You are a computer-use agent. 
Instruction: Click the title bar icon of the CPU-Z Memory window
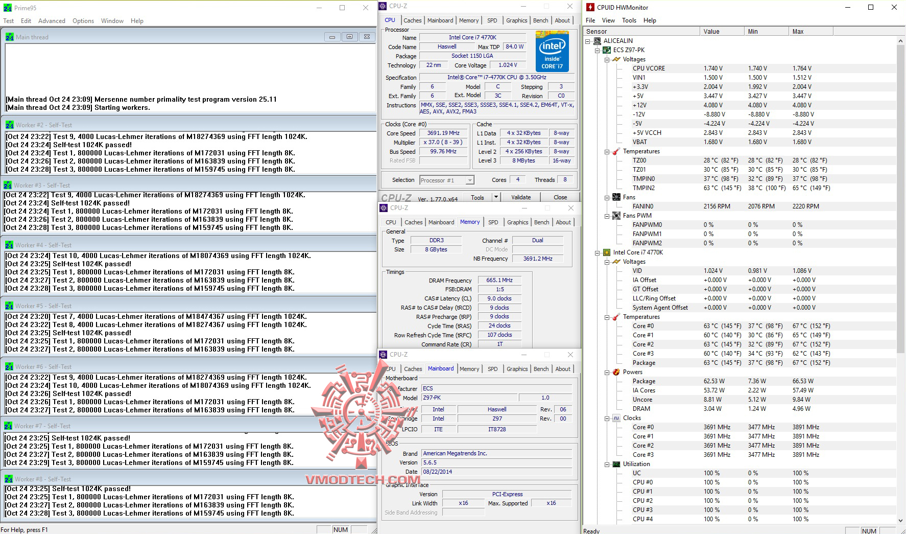coord(384,208)
